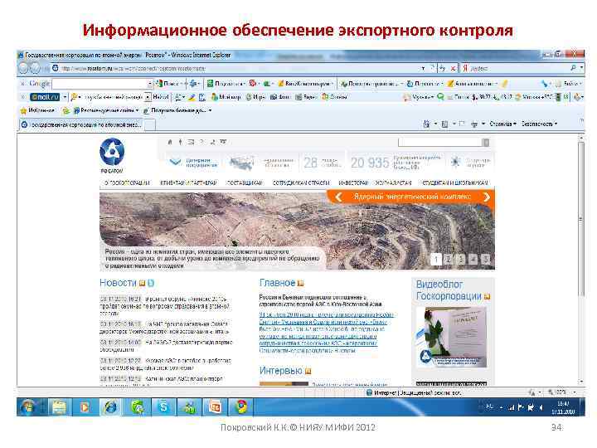Refresh the page using address bar refresh icon

pos(442,68)
